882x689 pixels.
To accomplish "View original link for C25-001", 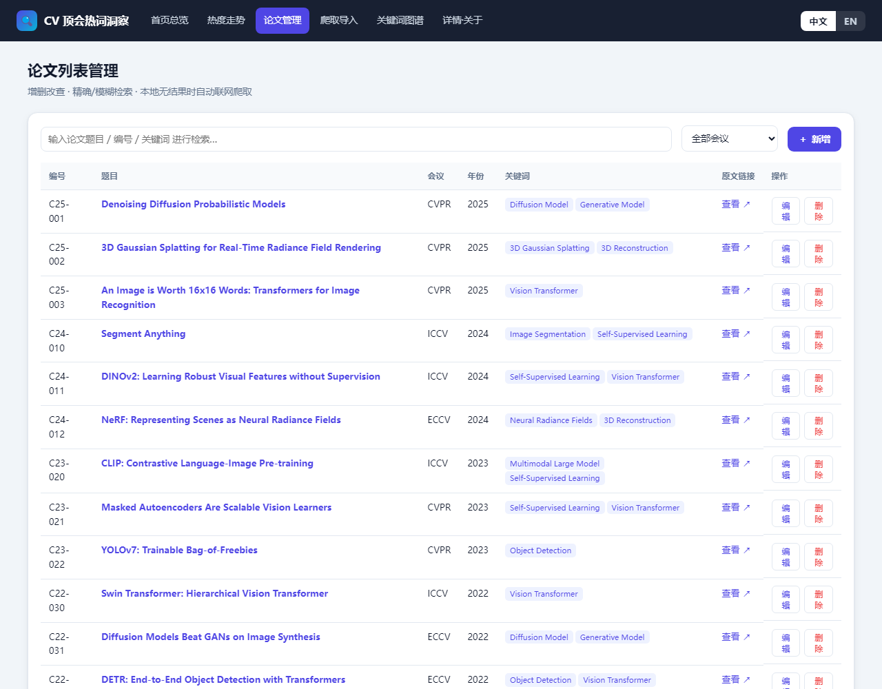I will point(736,204).
